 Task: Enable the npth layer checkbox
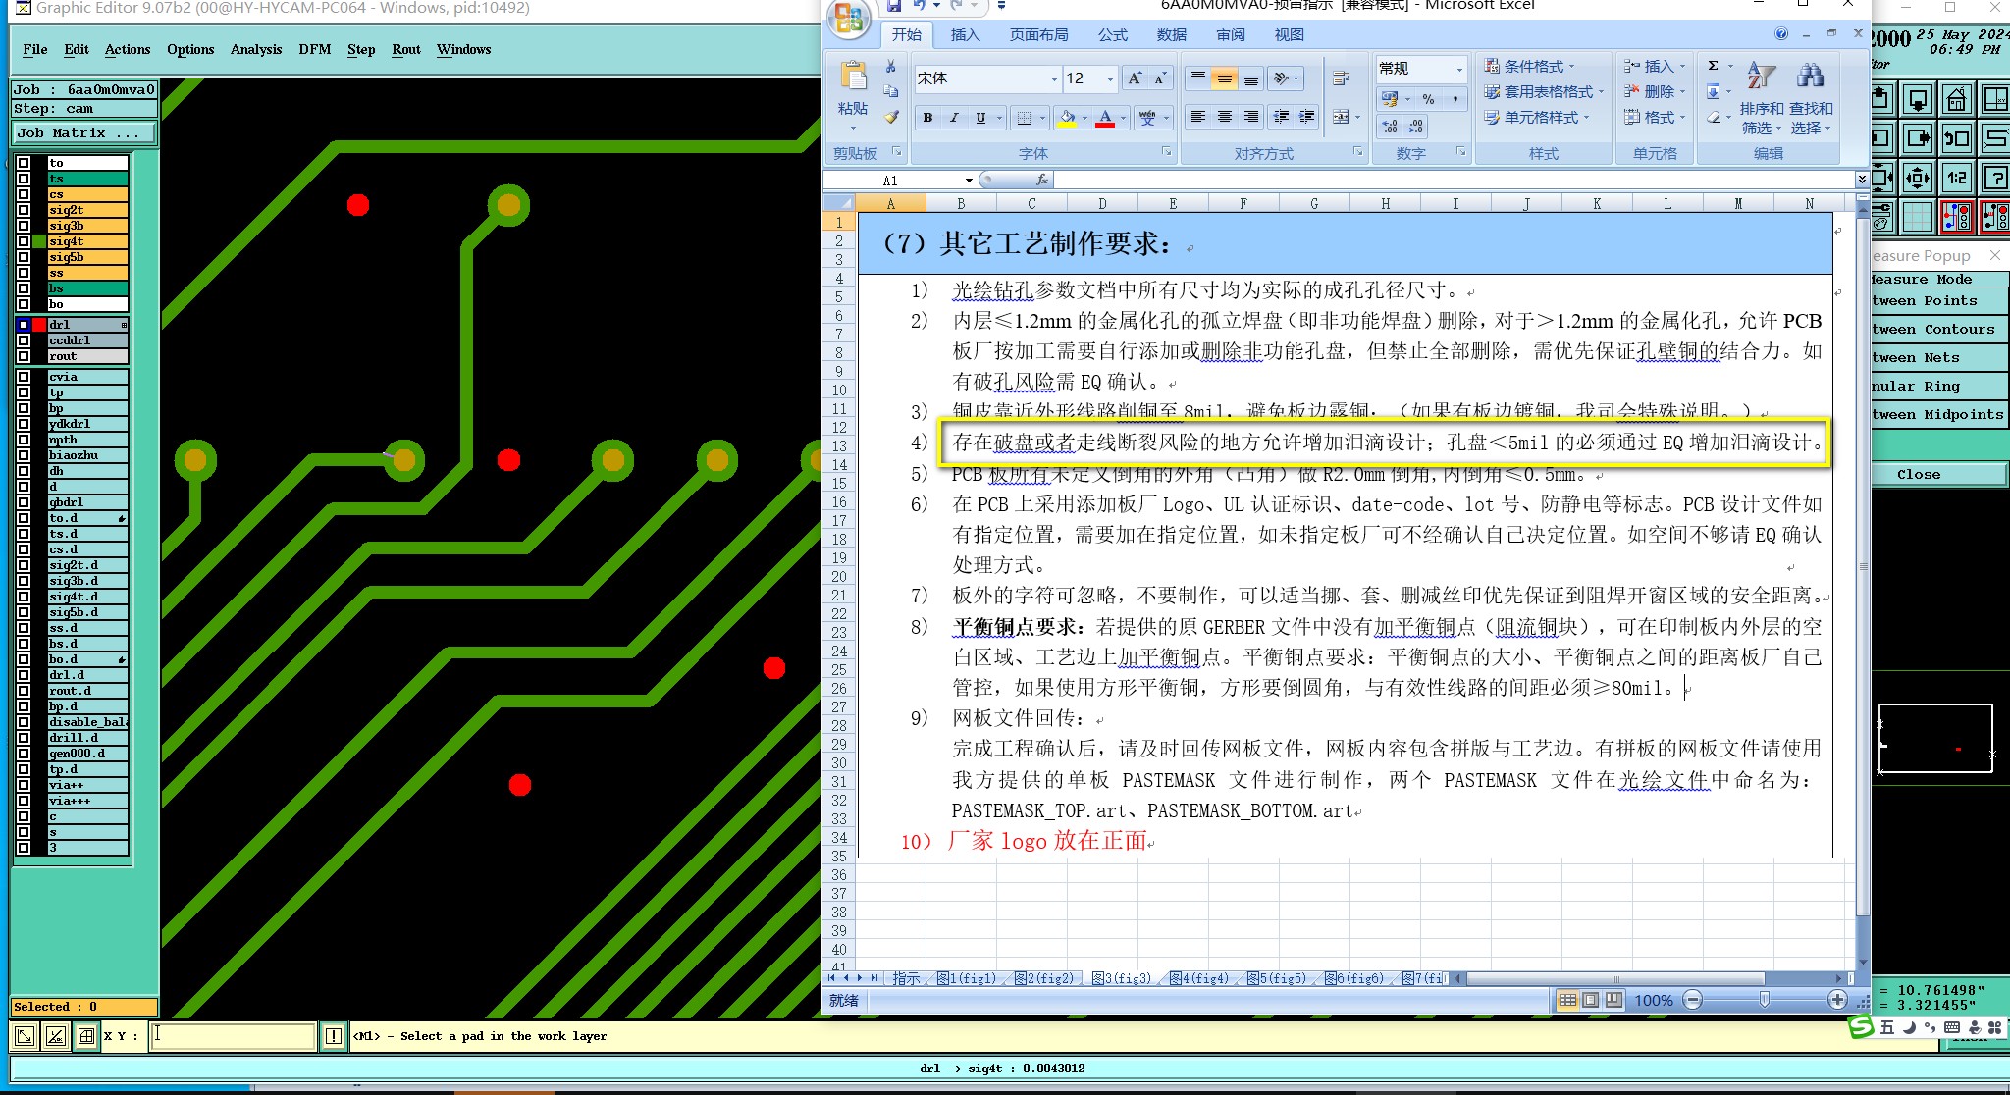pos(24,440)
